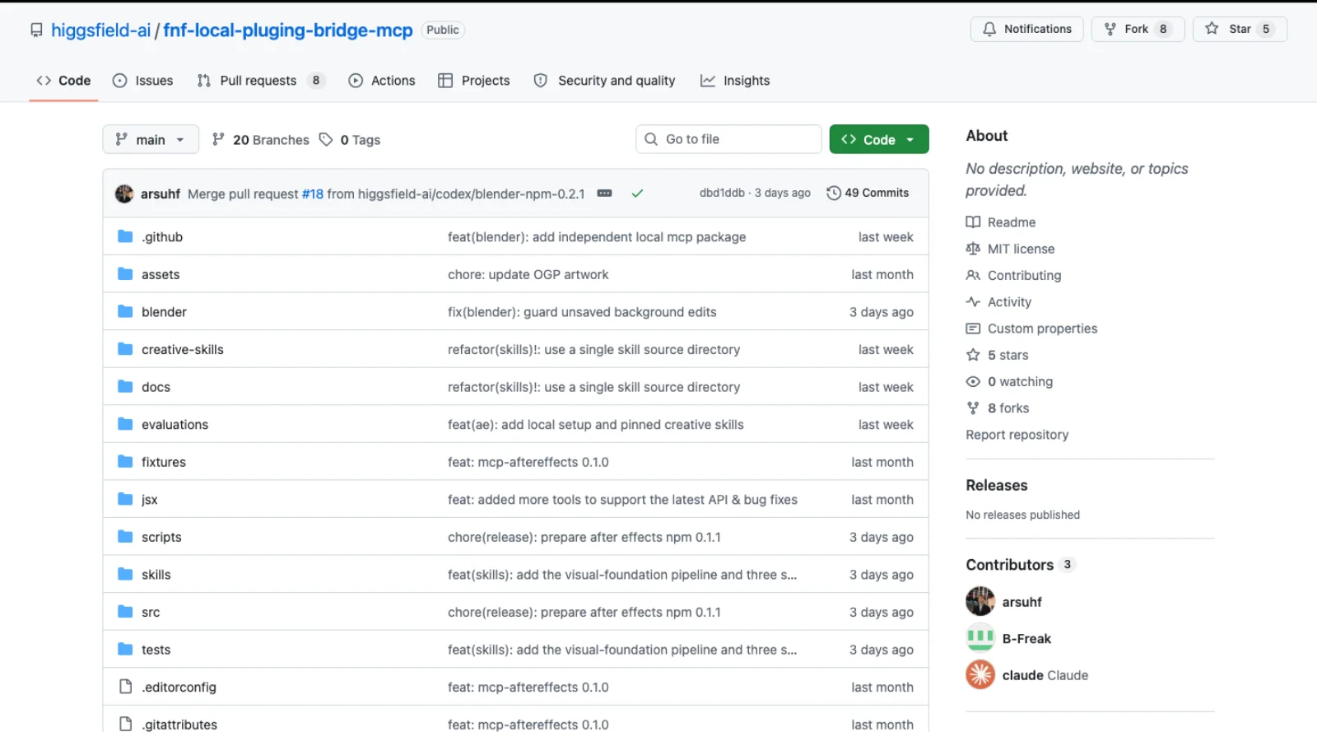Click the .editorconfig file icon
Image resolution: width=1317 pixels, height=732 pixels.
tap(125, 687)
